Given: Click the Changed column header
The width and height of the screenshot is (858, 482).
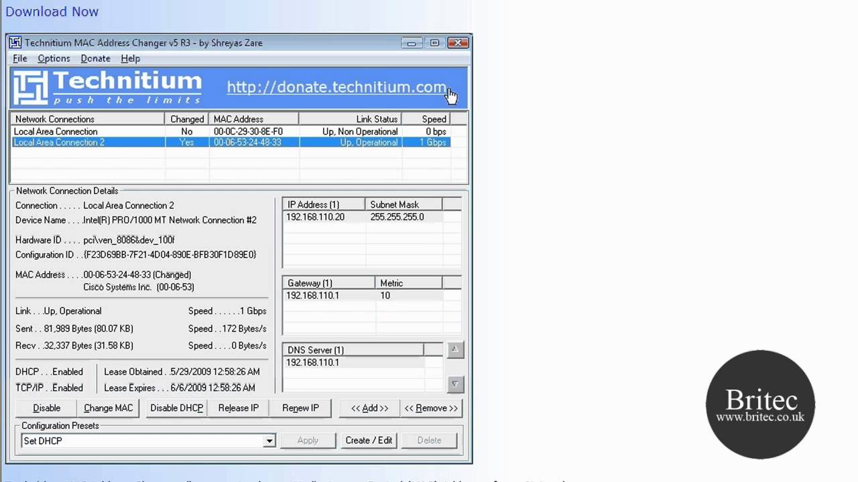Looking at the screenshot, I should coord(187,119).
